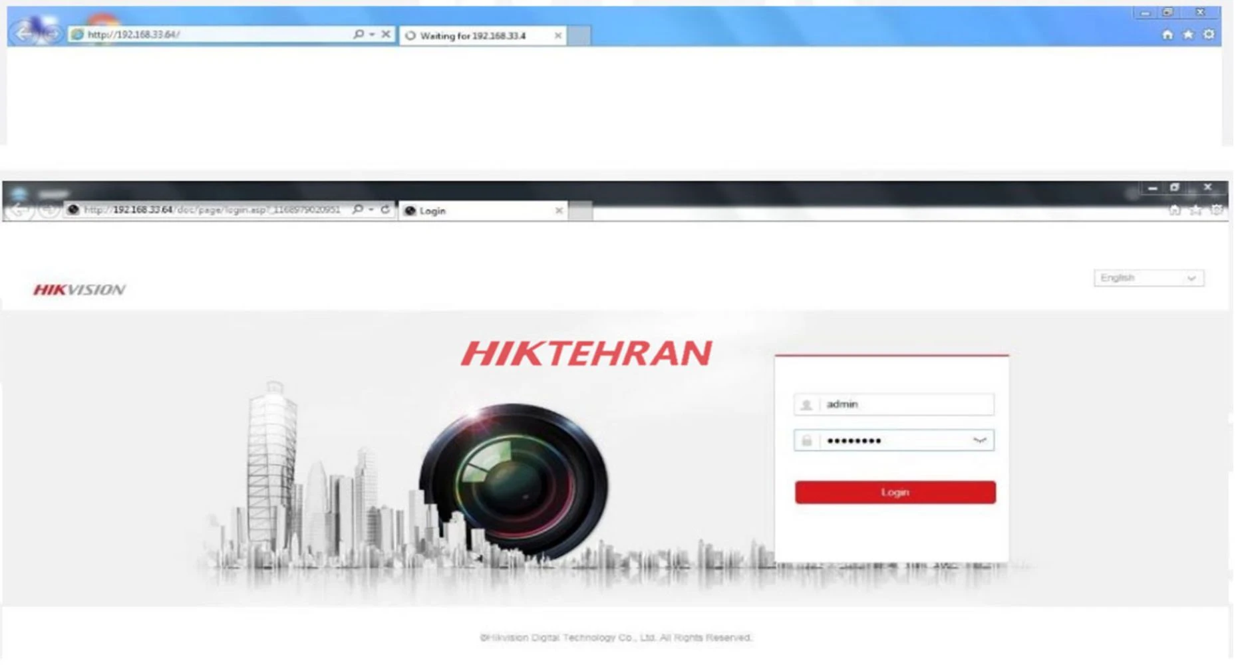Click the search magnifier in the Login window address bar
1236x665 pixels.
click(x=358, y=209)
